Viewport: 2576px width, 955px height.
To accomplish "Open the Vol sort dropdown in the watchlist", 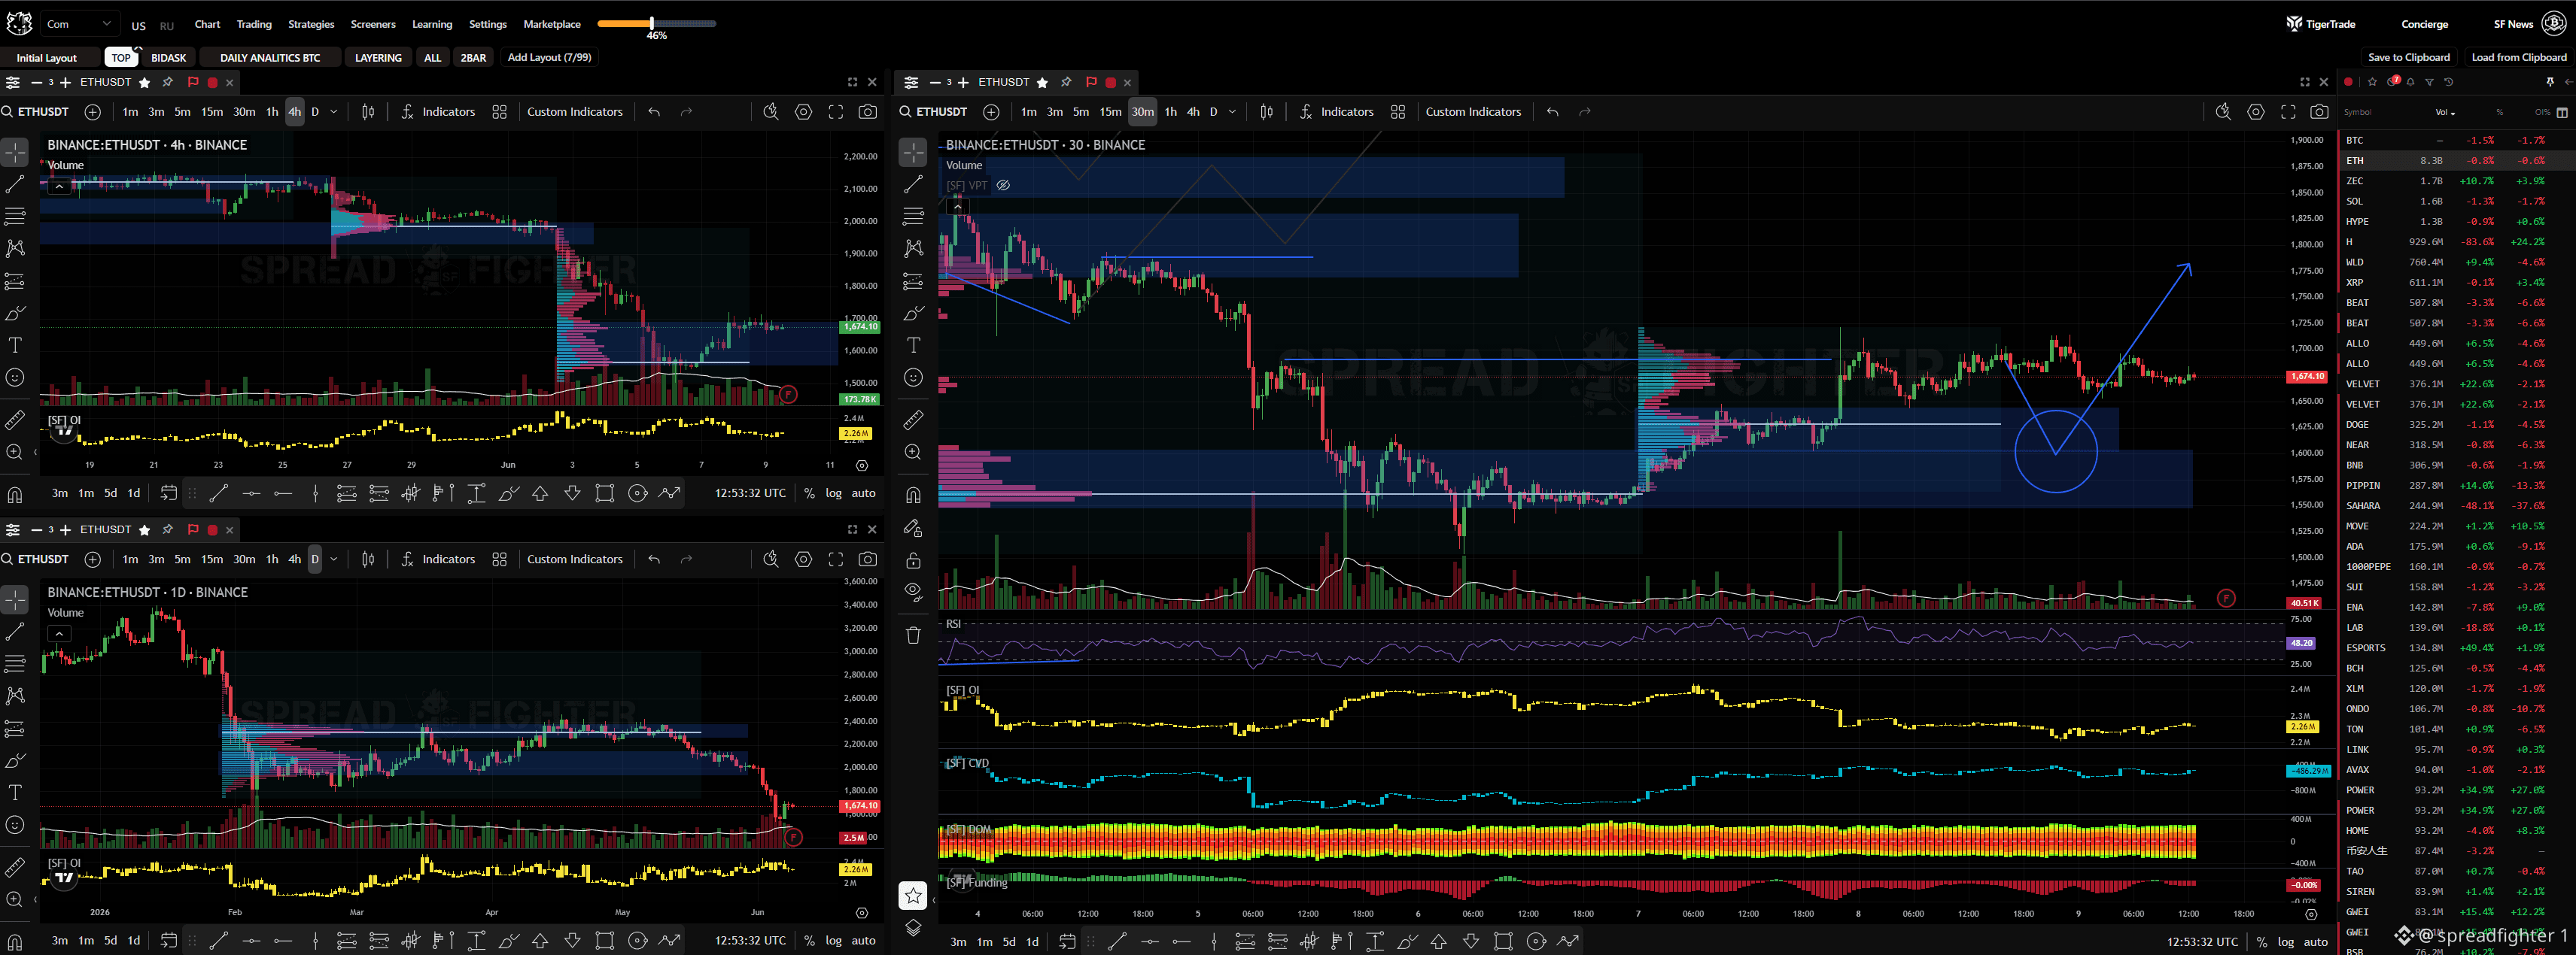I will point(2444,112).
